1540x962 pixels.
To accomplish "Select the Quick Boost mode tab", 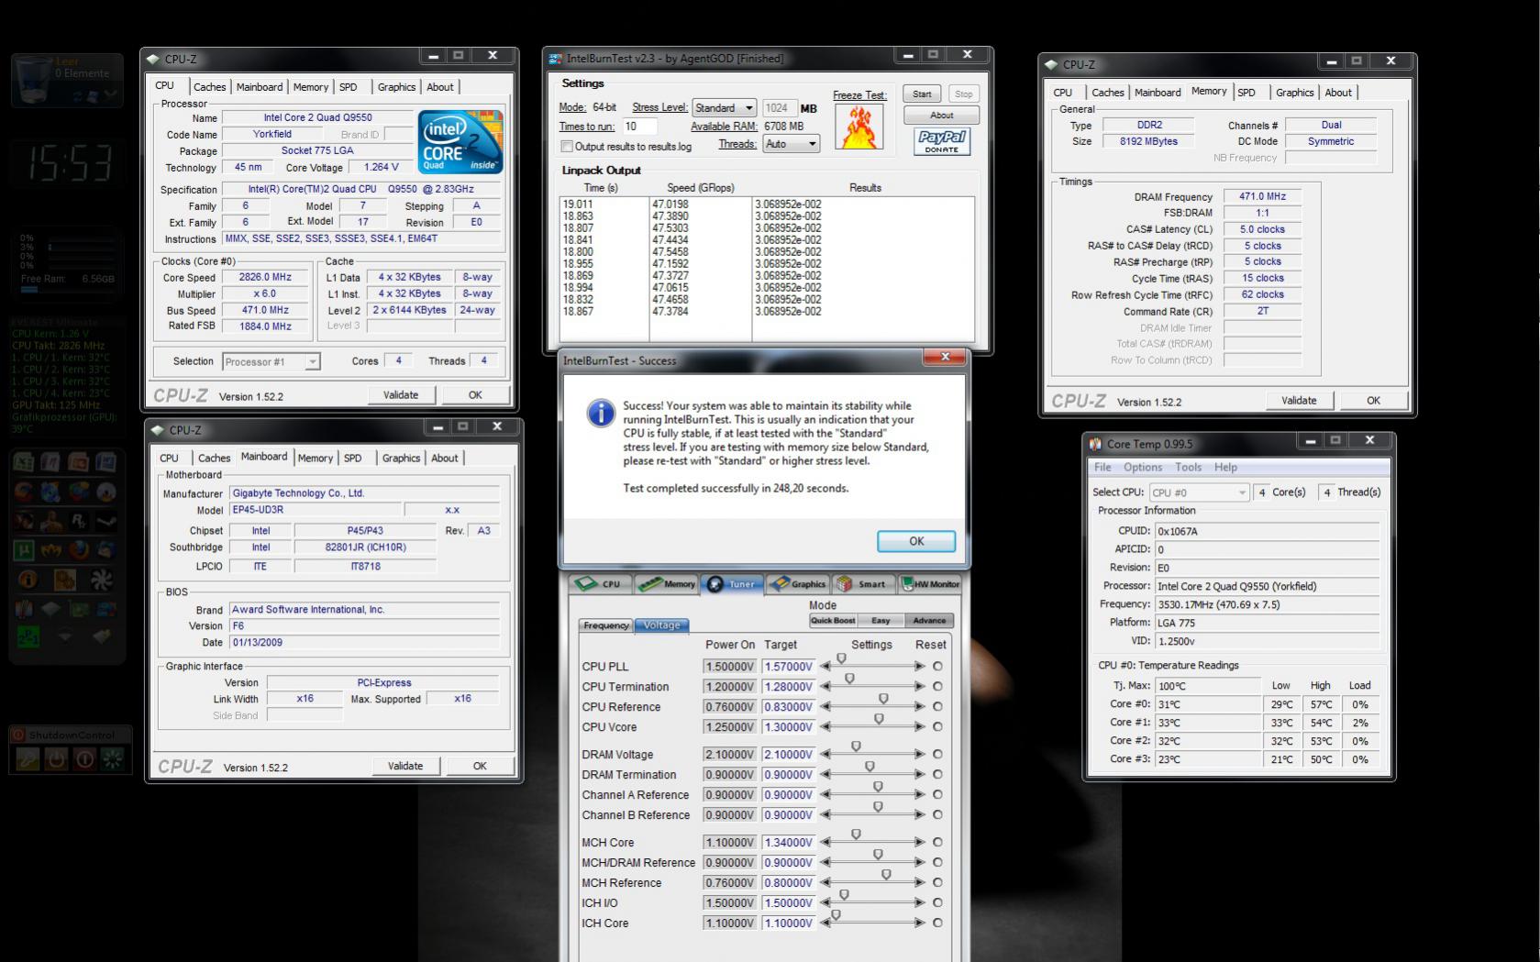I will (834, 621).
